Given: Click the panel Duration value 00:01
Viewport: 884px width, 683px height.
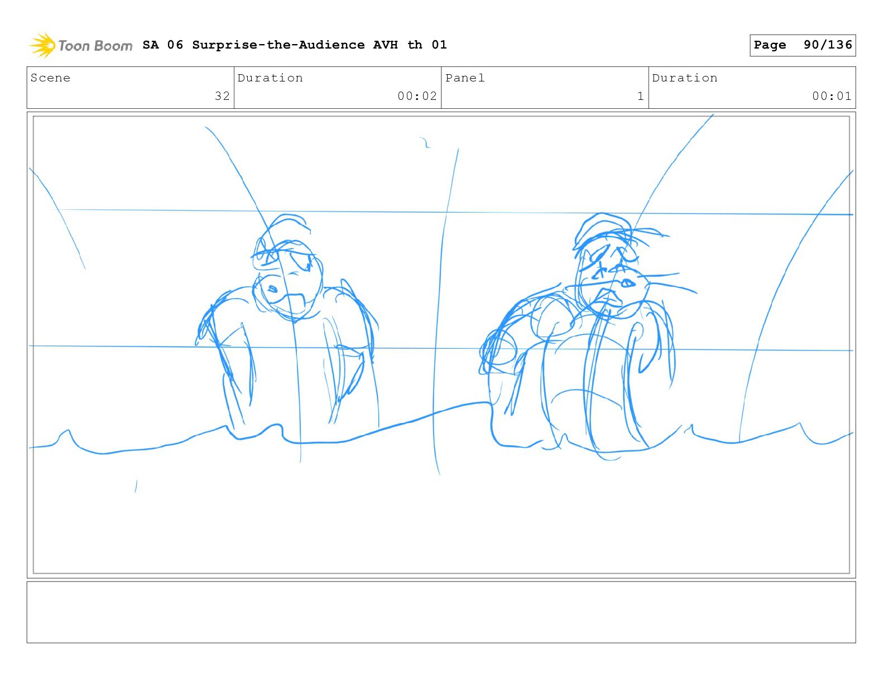Looking at the screenshot, I should click(832, 96).
